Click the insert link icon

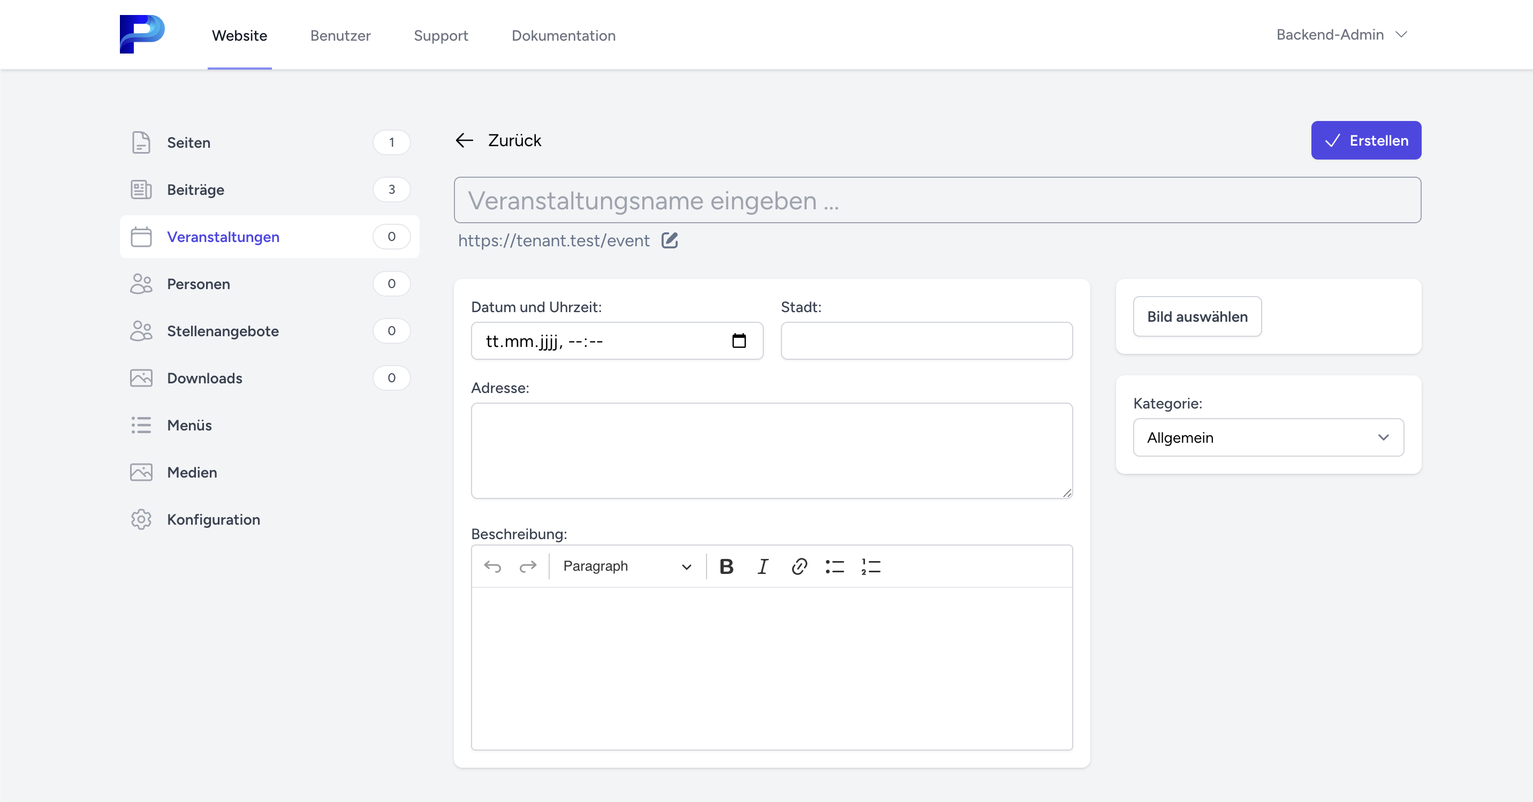799,566
